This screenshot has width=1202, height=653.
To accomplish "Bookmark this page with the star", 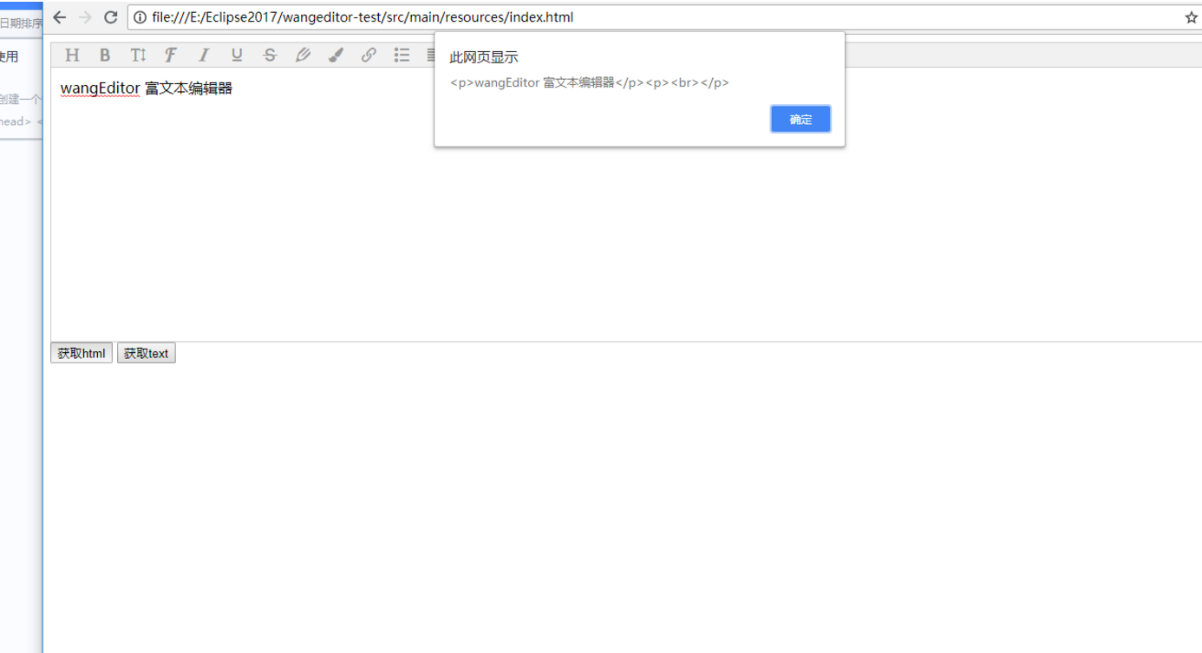I will [1192, 16].
